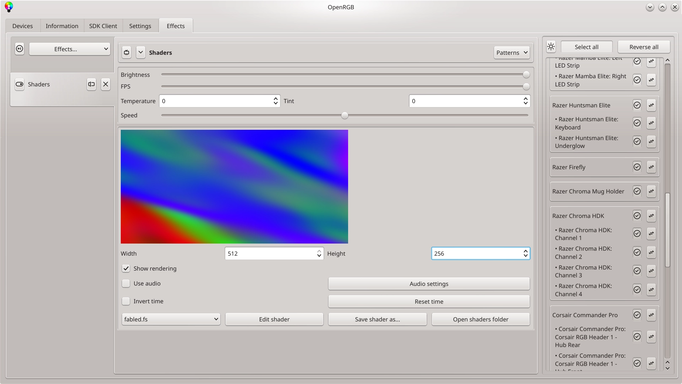Click the Edit shader button
This screenshot has width=682, height=384.
click(x=274, y=319)
